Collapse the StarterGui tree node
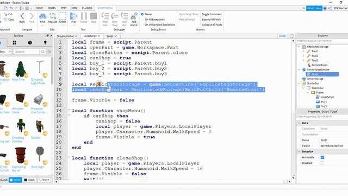 click(299, 83)
